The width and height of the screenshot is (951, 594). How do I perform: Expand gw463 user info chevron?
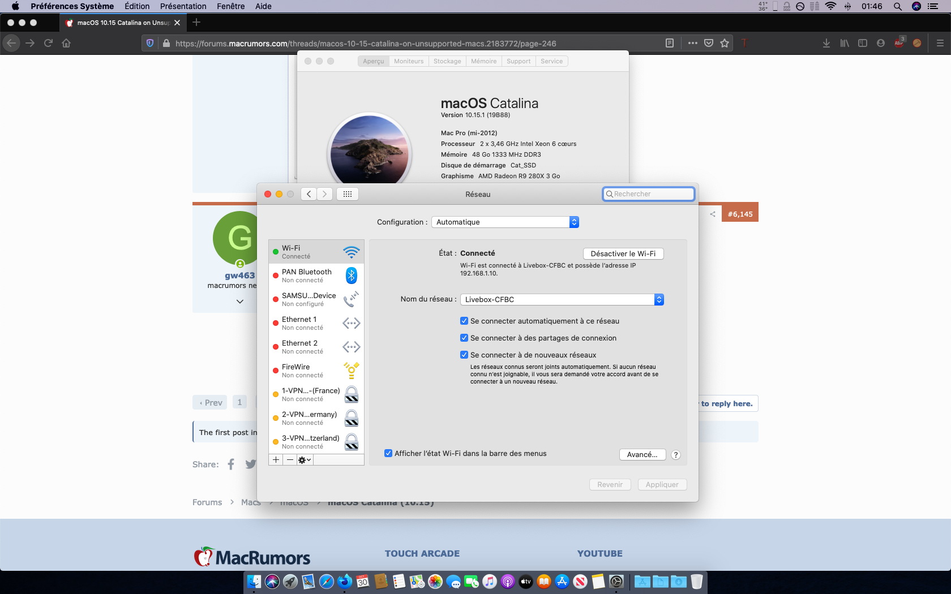pyautogui.click(x=240, y=302)
